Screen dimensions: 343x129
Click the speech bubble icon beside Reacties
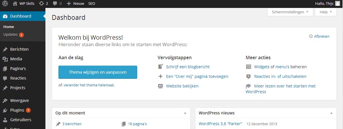(x=5, y=78)
